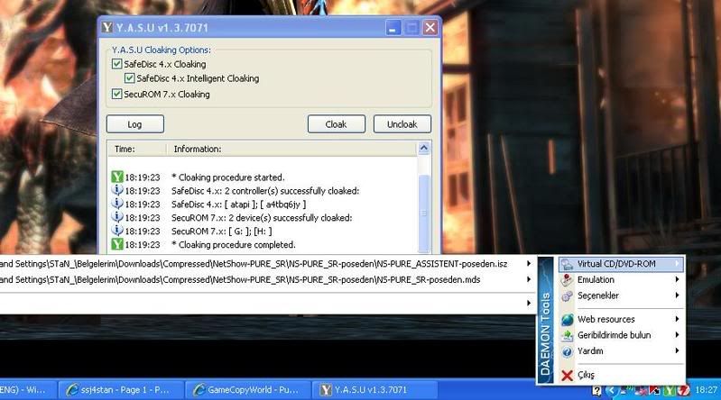Click the Internet Explorer icon of the 'ssj4stan' taskbar button

(72, 390)
